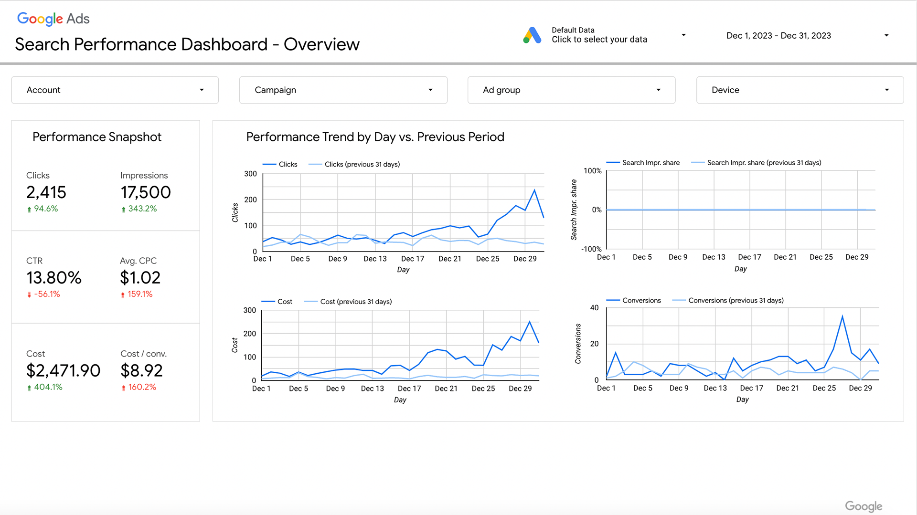The image size is (917, 515).
Task: Toggle Conversions (previous 31 days) legend series
Action: pos(728,300)
